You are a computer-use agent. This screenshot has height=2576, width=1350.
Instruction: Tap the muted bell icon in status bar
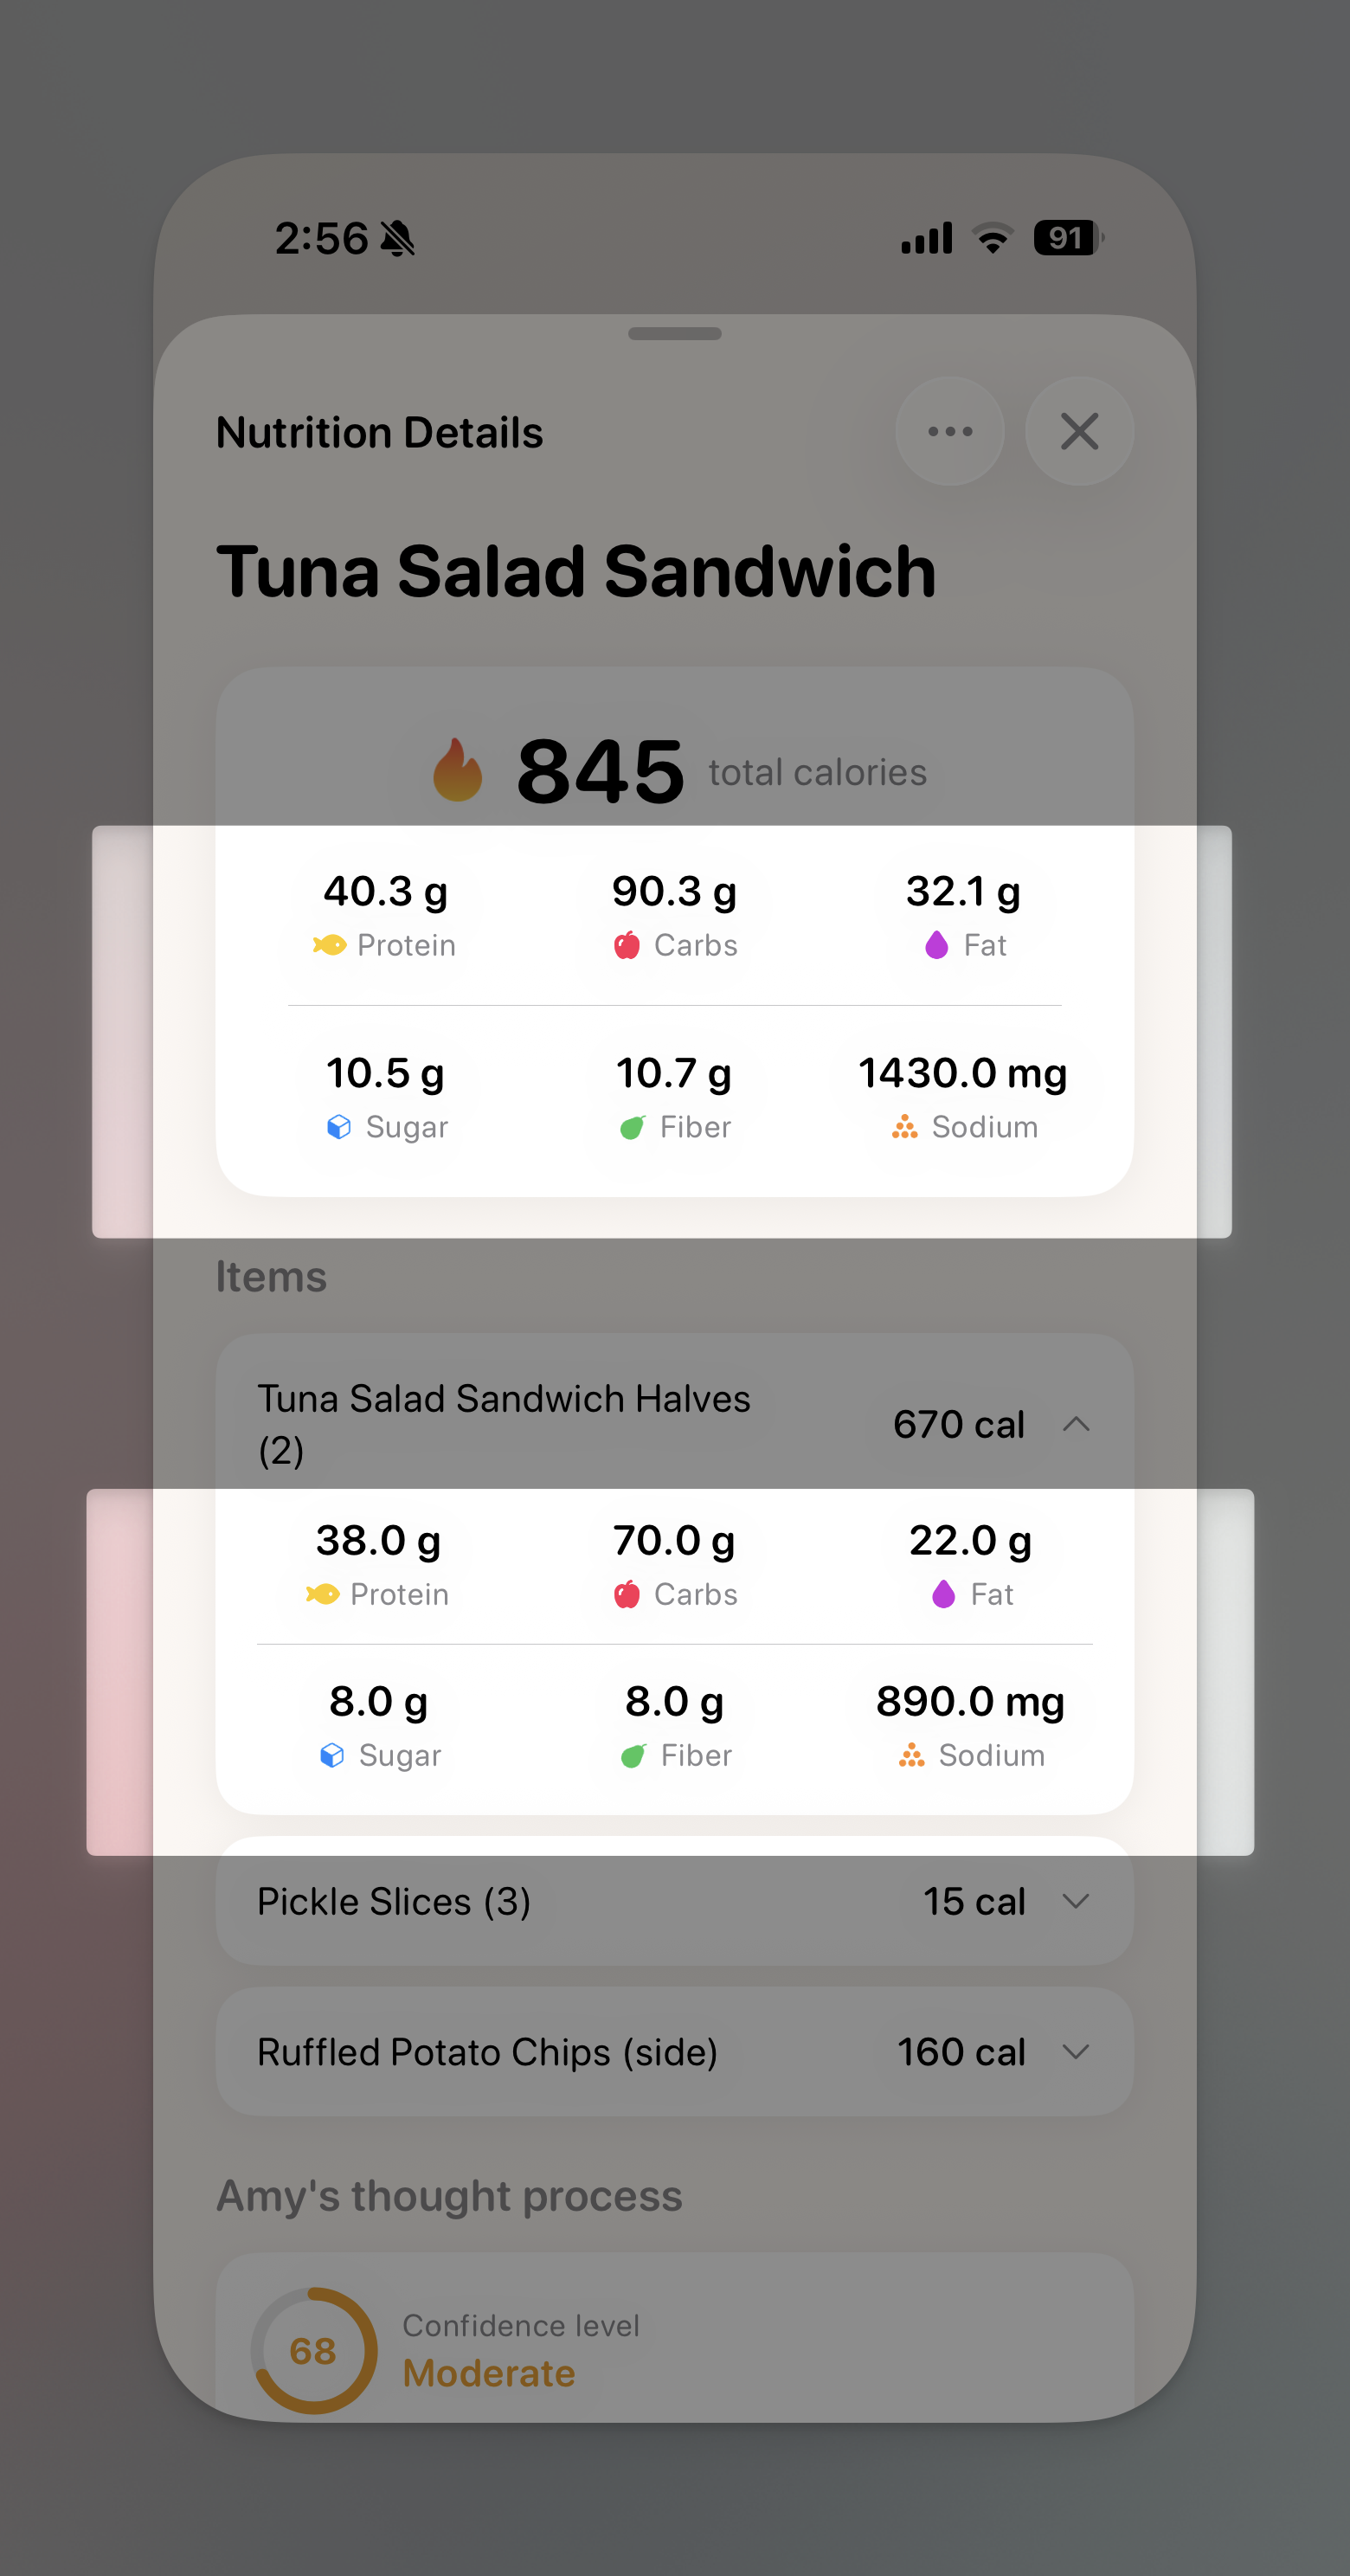tap(398, 239)
